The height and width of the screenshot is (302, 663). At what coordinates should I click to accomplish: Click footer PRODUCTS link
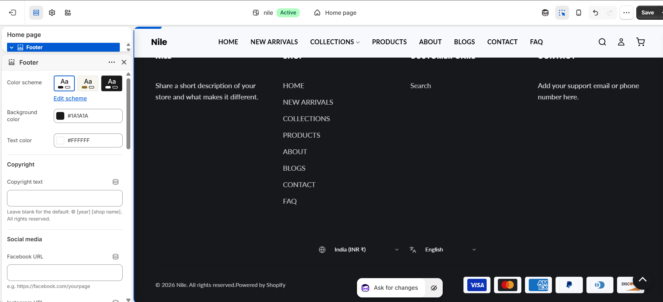[301, 135]
